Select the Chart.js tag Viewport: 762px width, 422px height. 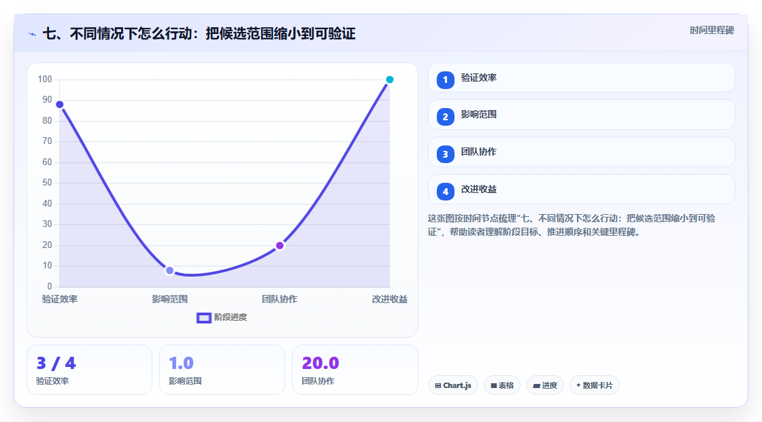(x=453, y=385)
